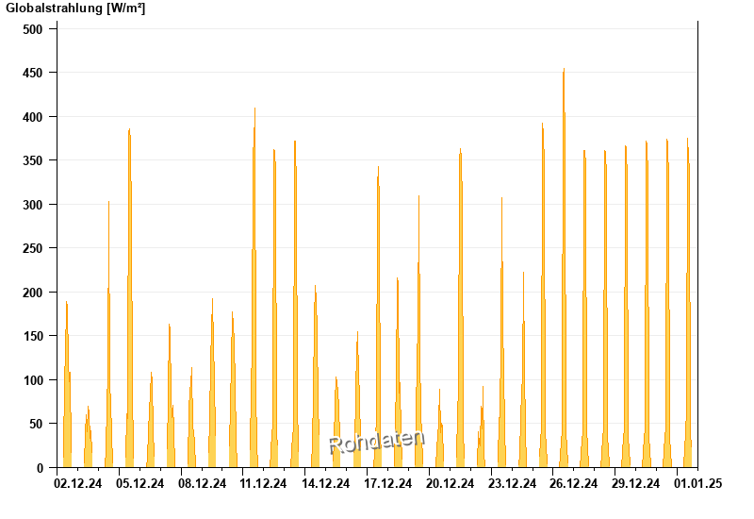Image resolution: width=754 pixels, height=519 pixels.
Task: Select the 08.12.24 date label
Action: point(202,483)
